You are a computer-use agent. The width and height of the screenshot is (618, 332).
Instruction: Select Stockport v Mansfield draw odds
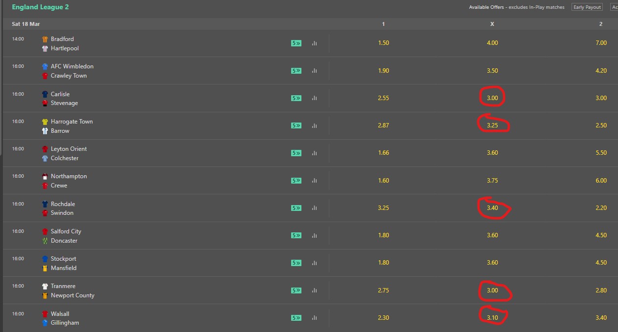[x=492, y=263]
